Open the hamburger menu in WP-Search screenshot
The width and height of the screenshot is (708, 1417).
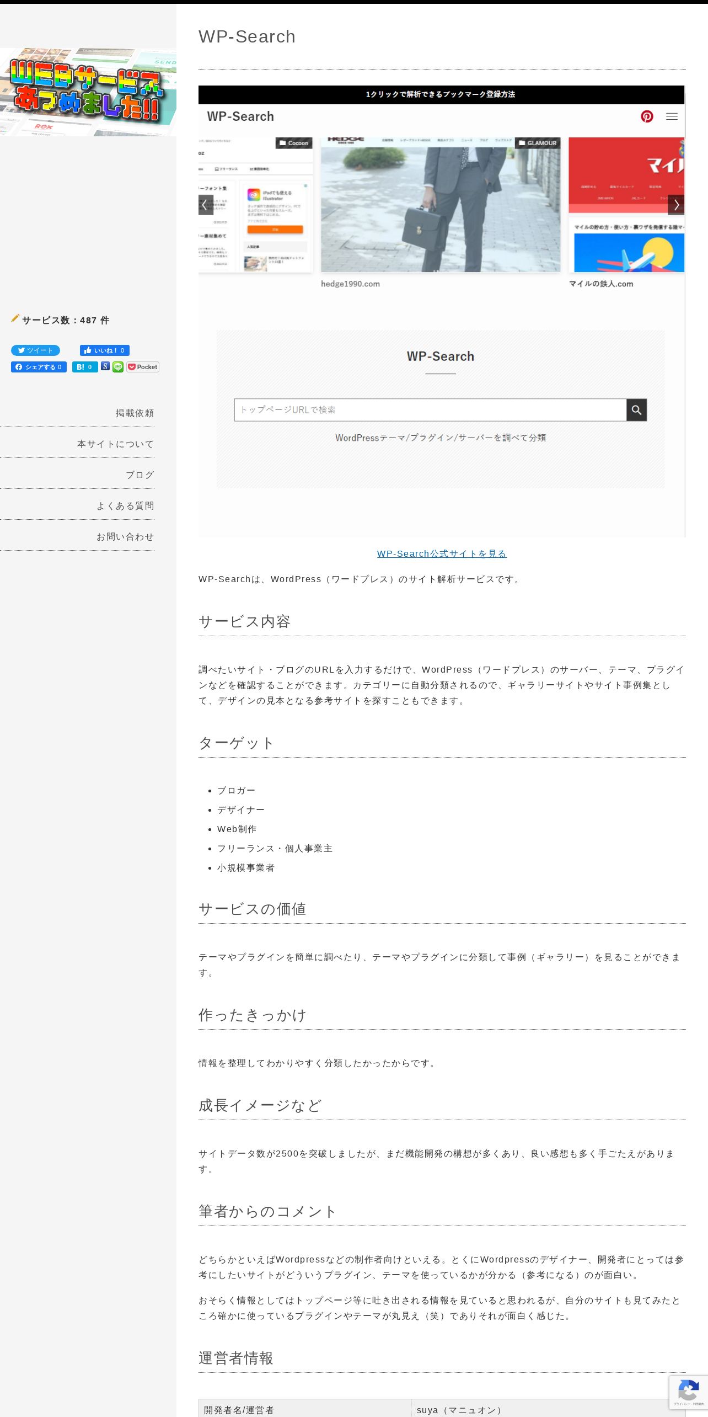point(672,116)
